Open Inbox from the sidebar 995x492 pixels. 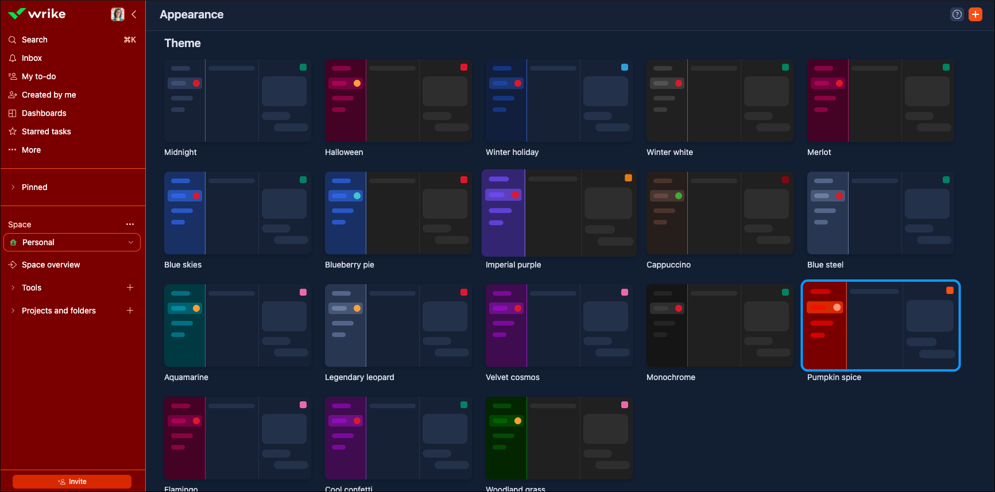(32, 58)
